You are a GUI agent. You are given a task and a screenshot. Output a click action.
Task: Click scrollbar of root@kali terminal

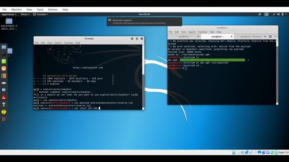coord(277,72)
